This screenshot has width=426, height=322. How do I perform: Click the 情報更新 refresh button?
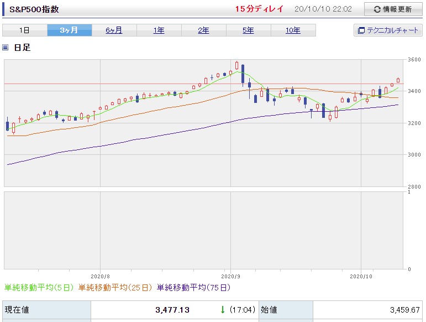click(393, 9)
